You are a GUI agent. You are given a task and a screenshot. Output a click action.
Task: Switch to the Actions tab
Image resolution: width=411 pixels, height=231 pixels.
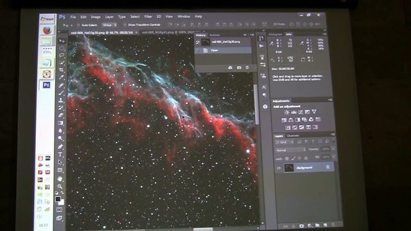click(214, 35)
